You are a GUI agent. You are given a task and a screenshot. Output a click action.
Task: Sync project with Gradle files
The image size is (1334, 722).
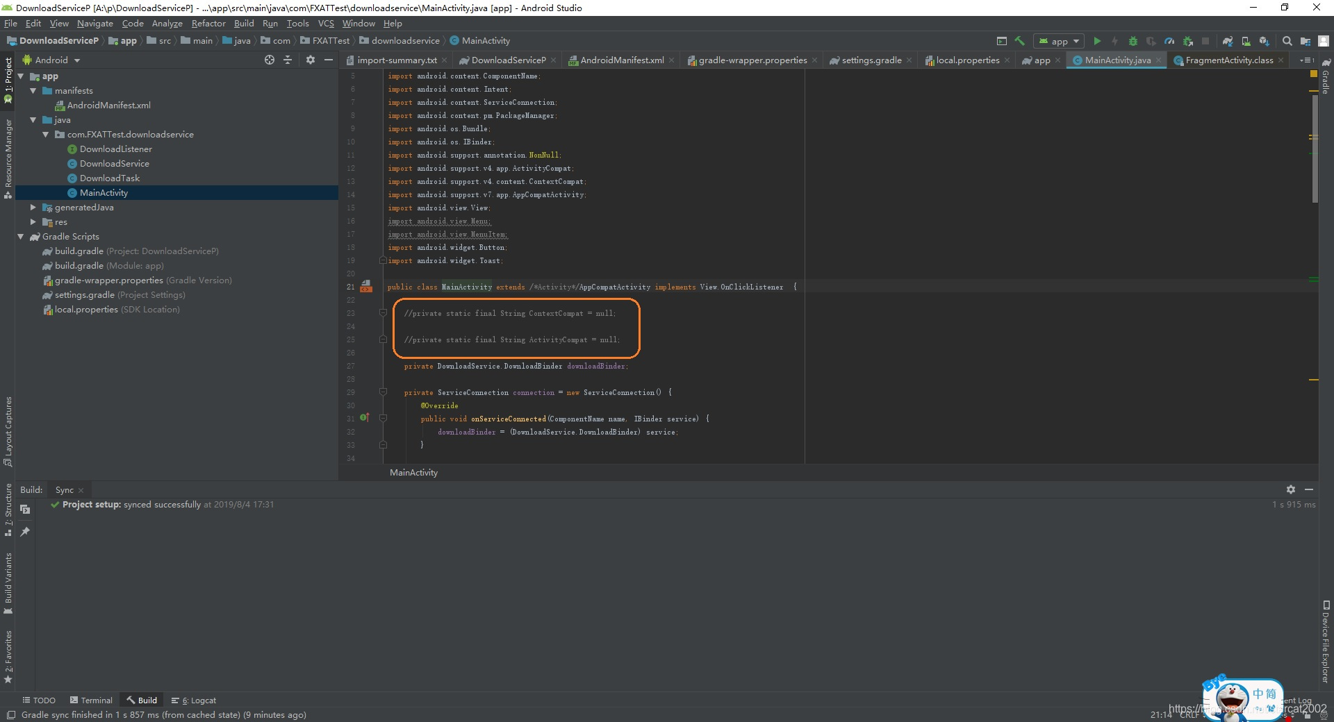[x=1228, y=41]
